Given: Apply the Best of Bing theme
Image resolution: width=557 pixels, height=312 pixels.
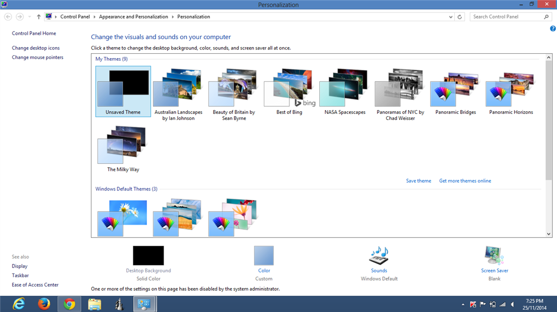Looking at the screenshot, I should pos(289,92).
